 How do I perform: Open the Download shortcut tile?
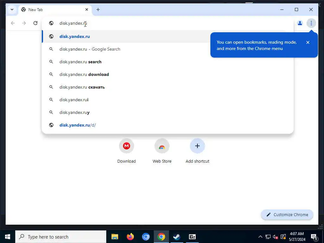[127, 151]
